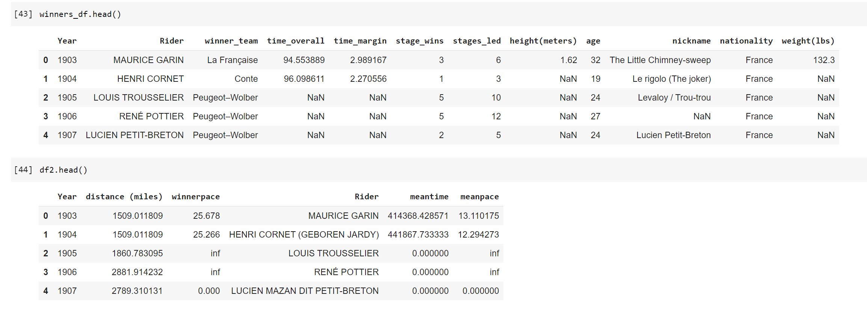Click the height(meters) column header
Viewport: 867px width, 310px height.
[543, 41]
